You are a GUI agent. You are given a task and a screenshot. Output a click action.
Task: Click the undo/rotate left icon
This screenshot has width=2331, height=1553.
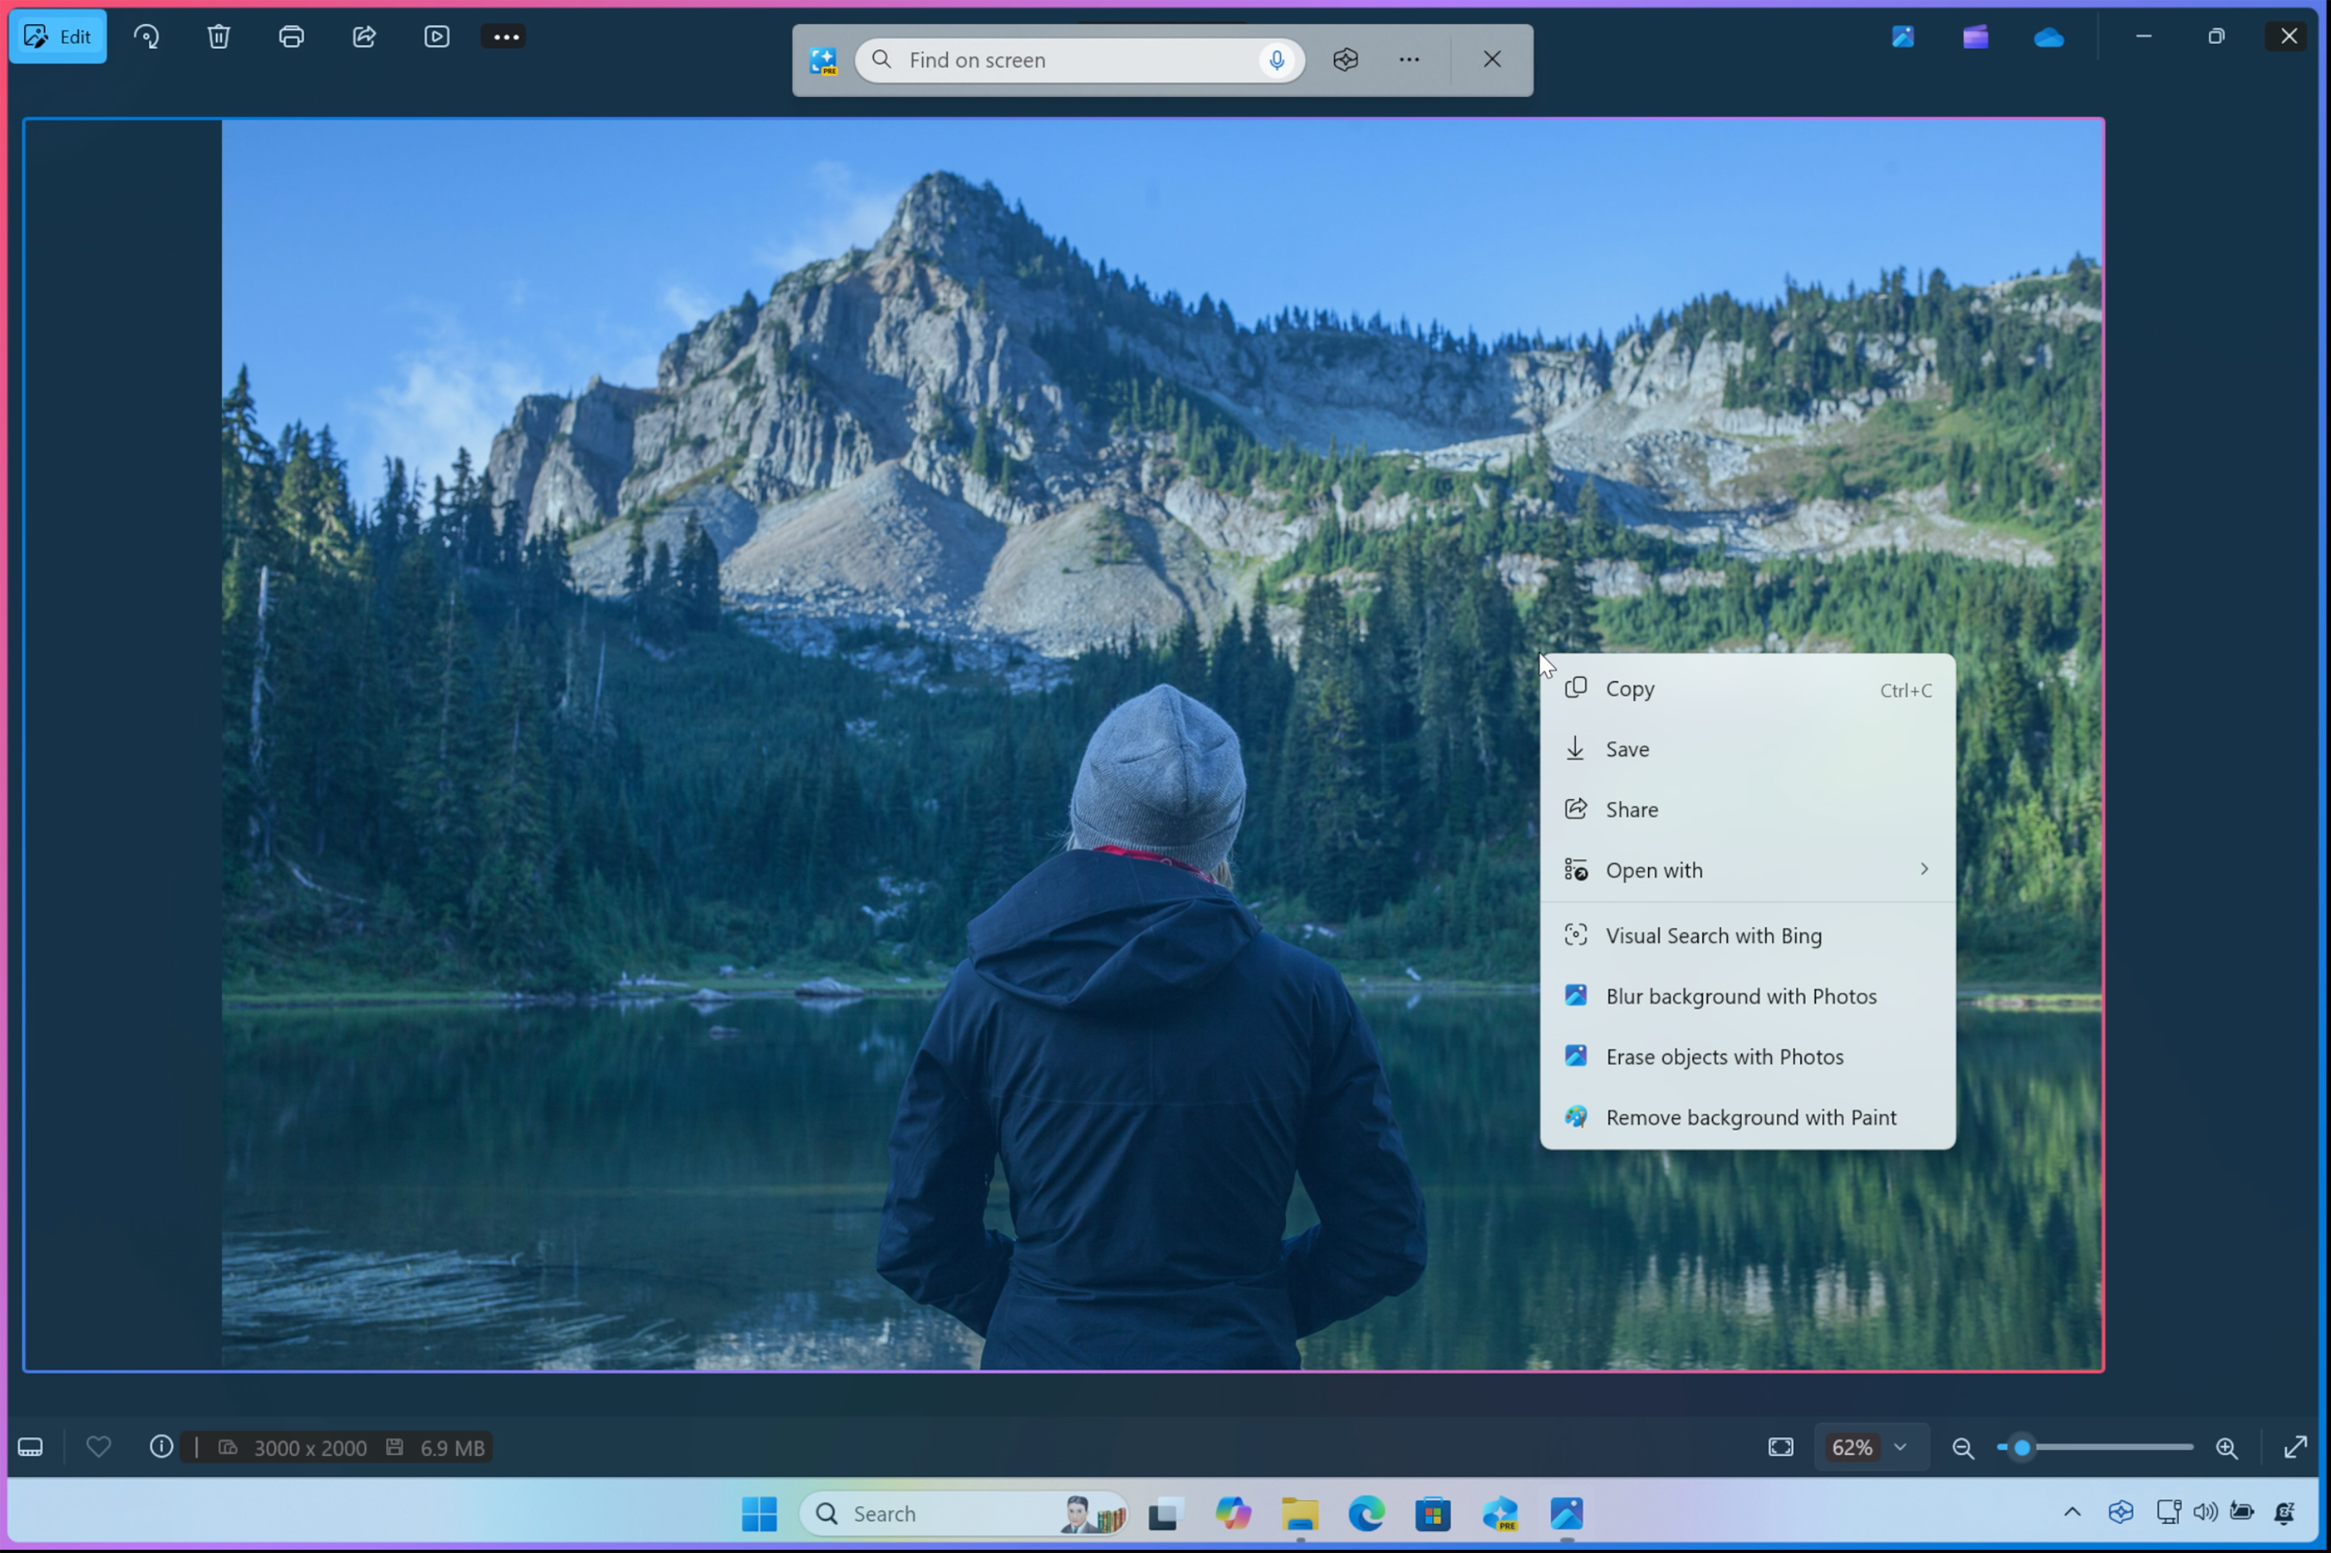point(145,35)
